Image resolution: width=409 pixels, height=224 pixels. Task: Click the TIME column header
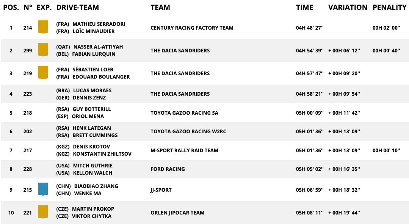(x=304, y=7)
